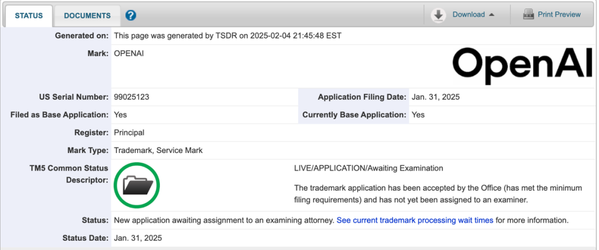Click the small triangle arrow beside Download

[x=491, y=15]
